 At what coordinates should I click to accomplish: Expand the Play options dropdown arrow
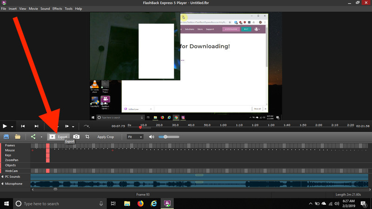tap(13, 126)
